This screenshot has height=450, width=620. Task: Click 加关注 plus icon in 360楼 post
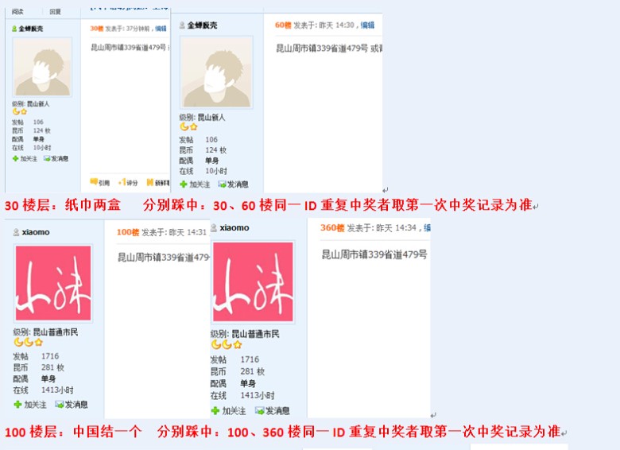click(x=215, y=411)
